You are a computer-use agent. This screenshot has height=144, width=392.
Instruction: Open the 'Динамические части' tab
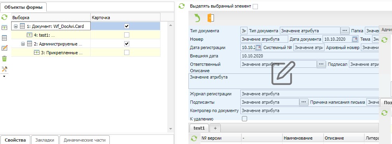click(x=85, y=140)
